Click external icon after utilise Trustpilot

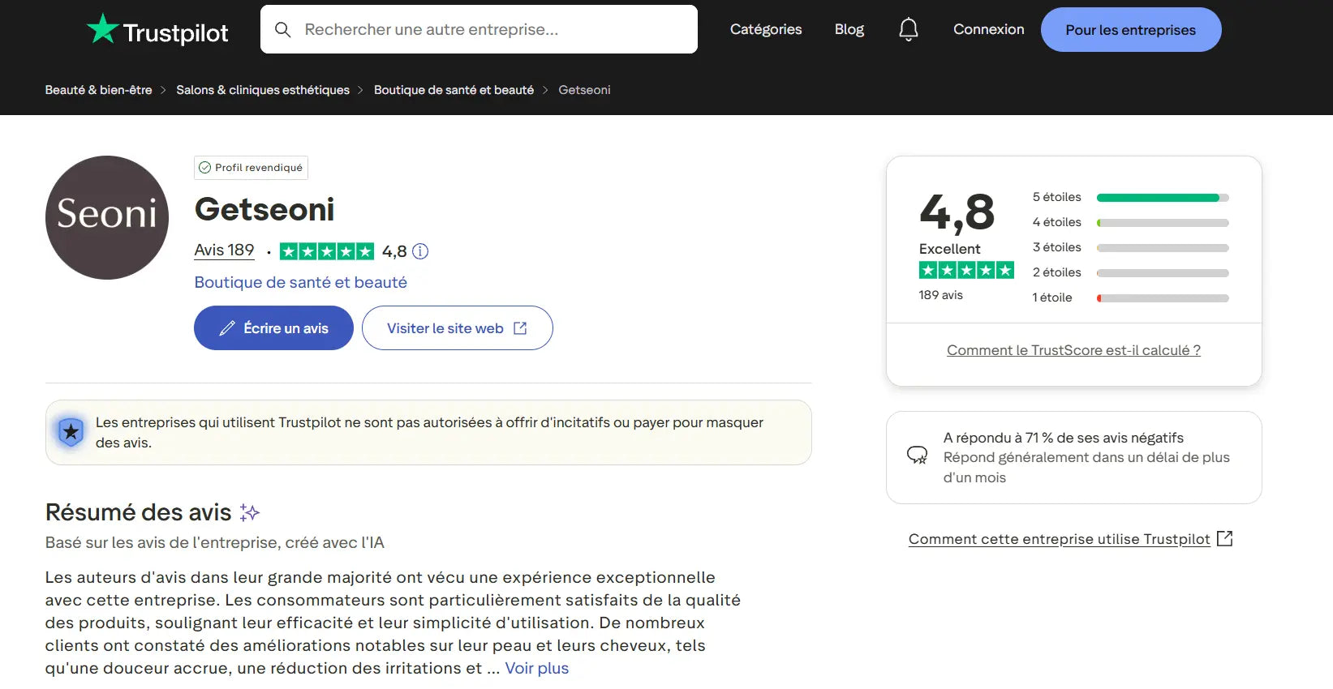[x=1225, y=538]
